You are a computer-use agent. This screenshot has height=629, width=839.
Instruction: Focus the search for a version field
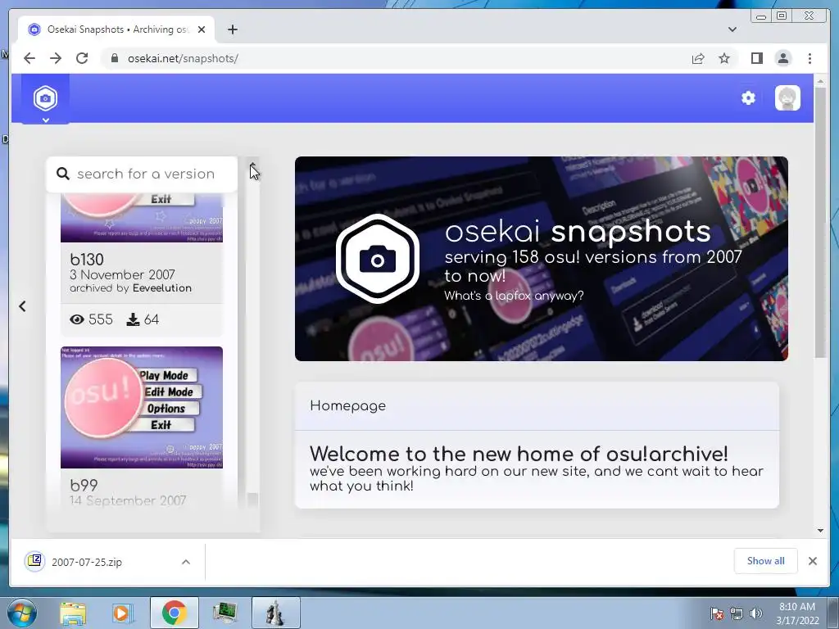pos(142,174)
